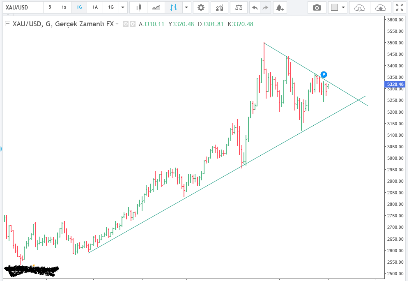
Task: Take a chart snapshot with camera
Action: (x=317, y=7)
